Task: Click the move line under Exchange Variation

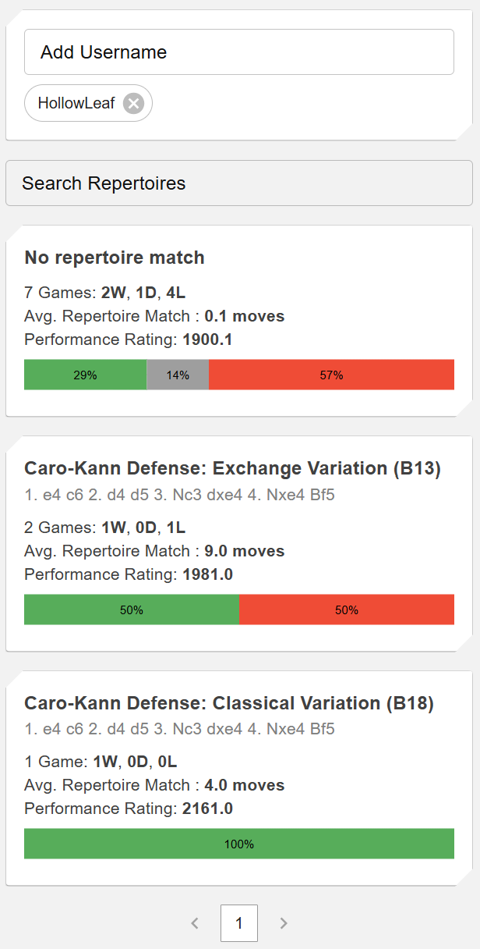Action: point(179,495)
